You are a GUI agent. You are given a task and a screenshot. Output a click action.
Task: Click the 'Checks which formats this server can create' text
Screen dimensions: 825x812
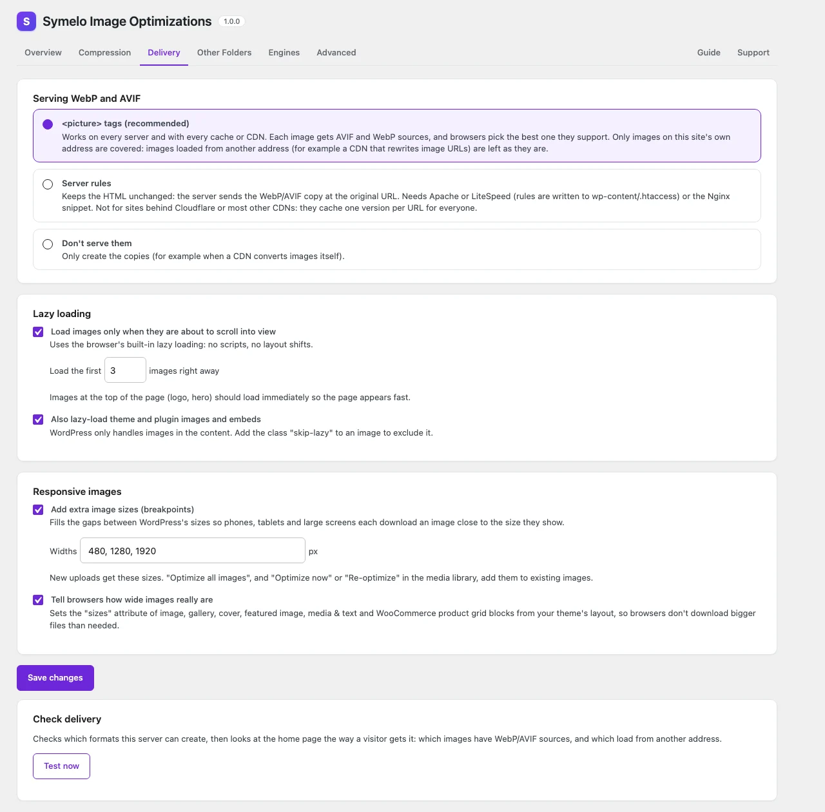377,739
